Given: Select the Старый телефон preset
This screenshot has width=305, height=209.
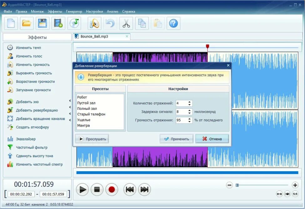Looking at the screenshot, I should (x=100, y=114).
